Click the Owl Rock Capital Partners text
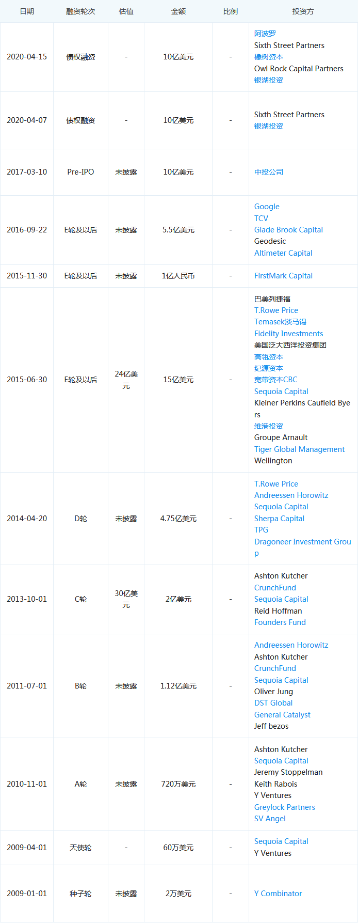The image size is (358, 923). 299,69
